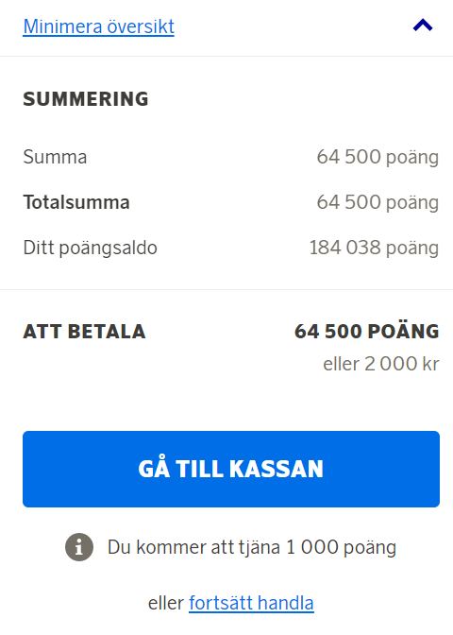Click the divider line below Minimera översikt
Viewport: 453px width, 635px height.
coord(226,56)
